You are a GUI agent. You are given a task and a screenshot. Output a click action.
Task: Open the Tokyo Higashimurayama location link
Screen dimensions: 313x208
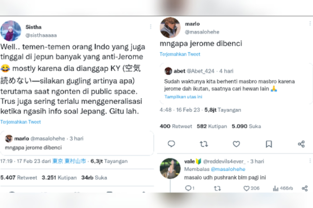pyautogui.click(x=69, y=161)
